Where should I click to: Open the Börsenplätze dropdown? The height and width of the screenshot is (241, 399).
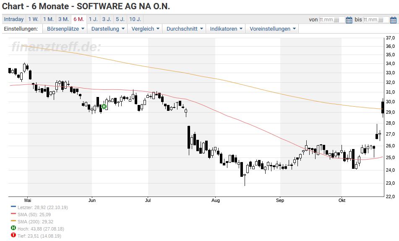point(65,29)
